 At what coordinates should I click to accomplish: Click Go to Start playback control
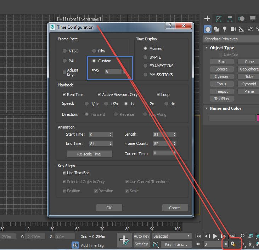198,236
